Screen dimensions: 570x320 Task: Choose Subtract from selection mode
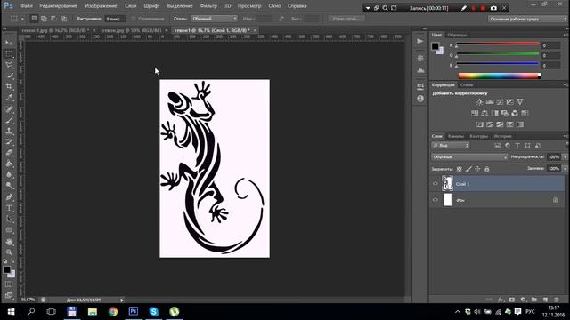(53, 19)
